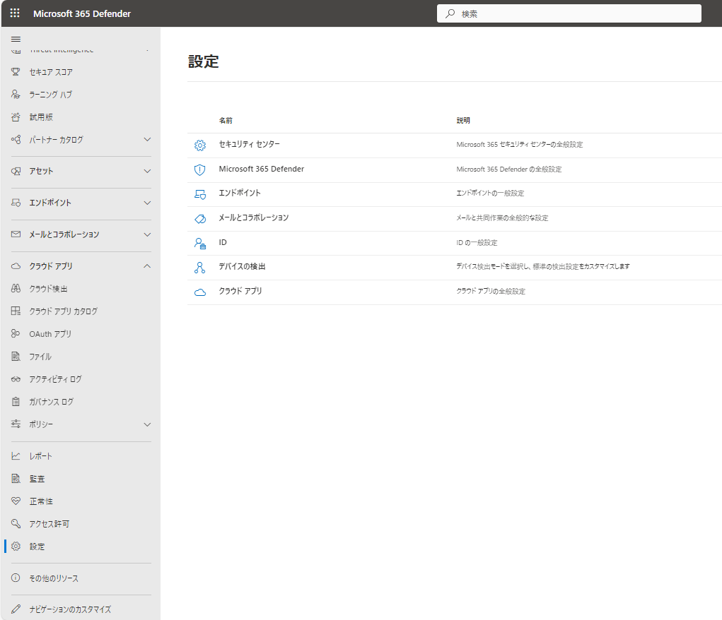Screen dimensions: 722x620
Task: Click the Health heart icon
Action: [x=16, y=501]
